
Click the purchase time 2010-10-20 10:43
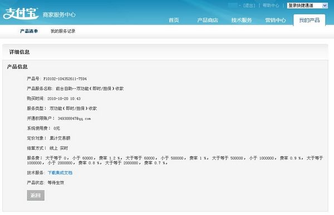(x=64, y=99)
